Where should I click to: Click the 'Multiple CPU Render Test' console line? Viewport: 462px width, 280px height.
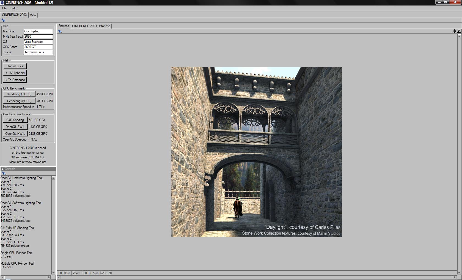point(17,264)
